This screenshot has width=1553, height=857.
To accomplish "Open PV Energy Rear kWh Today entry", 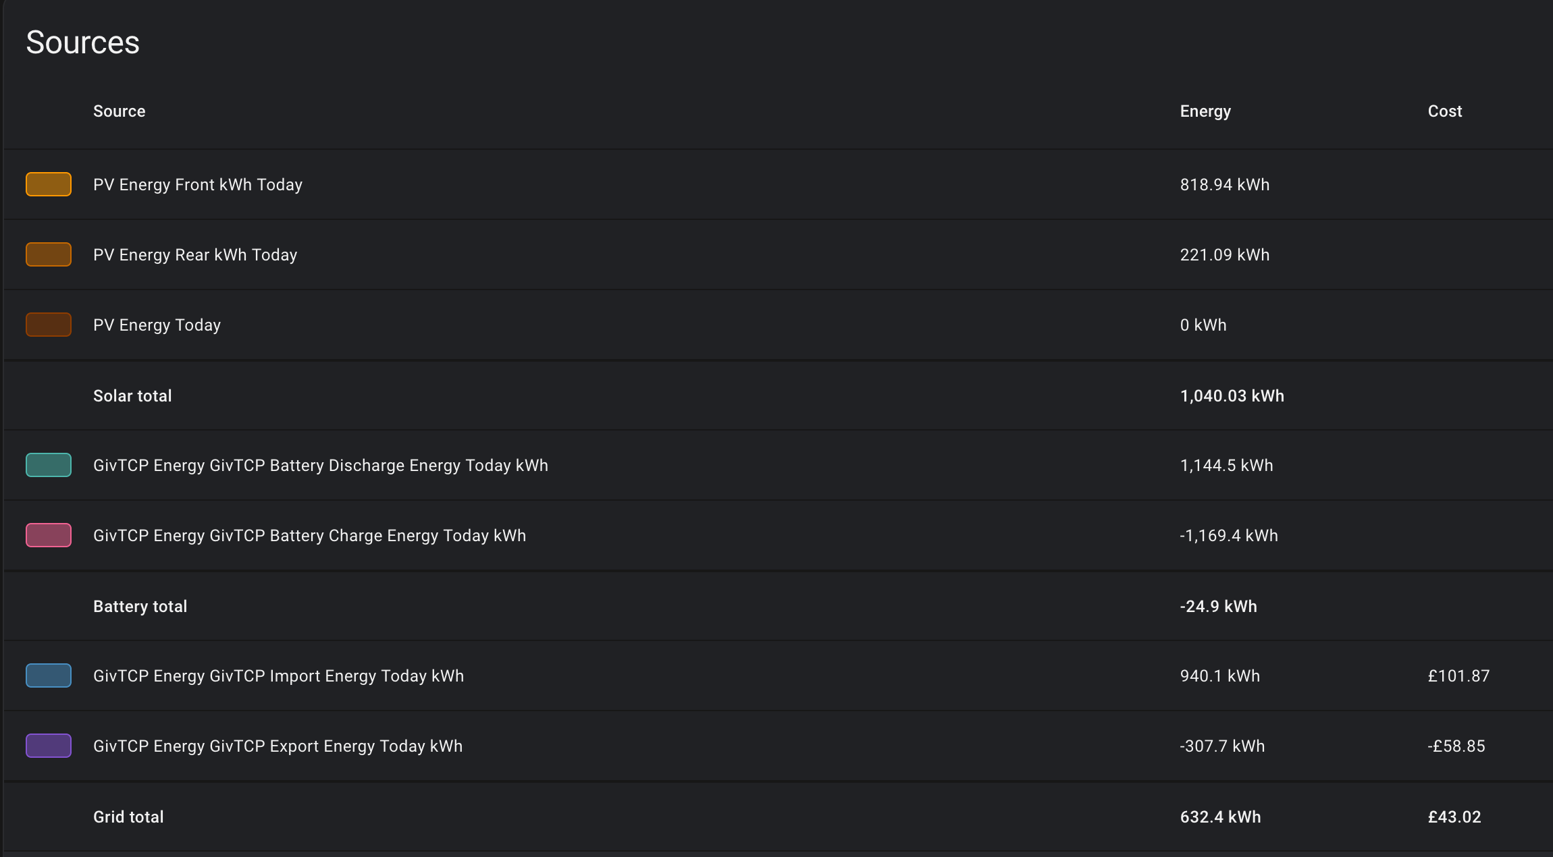I will [778, 254].
